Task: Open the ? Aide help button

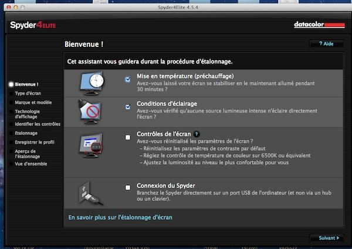Action: point(326,44)
